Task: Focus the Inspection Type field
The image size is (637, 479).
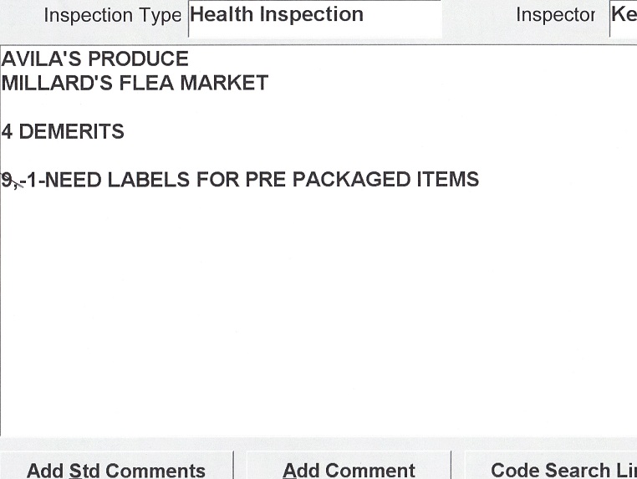Action: tap(314, 17)
